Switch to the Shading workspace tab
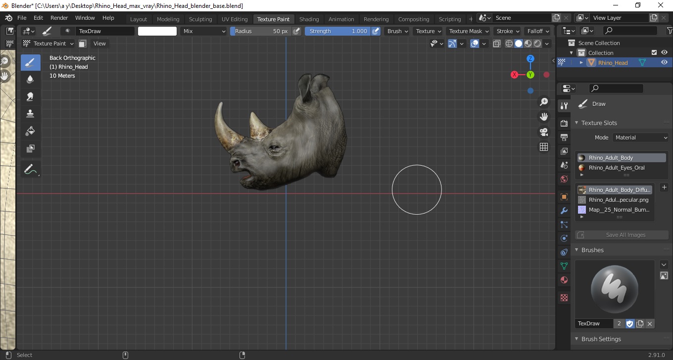673x360 pixels. [x=309, y=19]
